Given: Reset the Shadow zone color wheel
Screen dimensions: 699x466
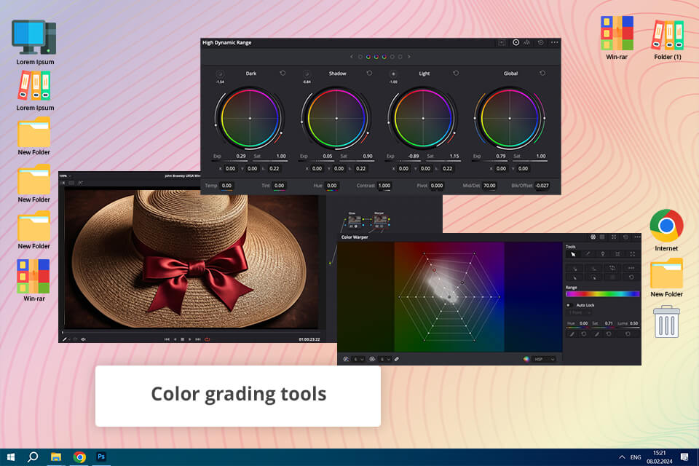Looking at the screenshot, I should click(369, 73).
